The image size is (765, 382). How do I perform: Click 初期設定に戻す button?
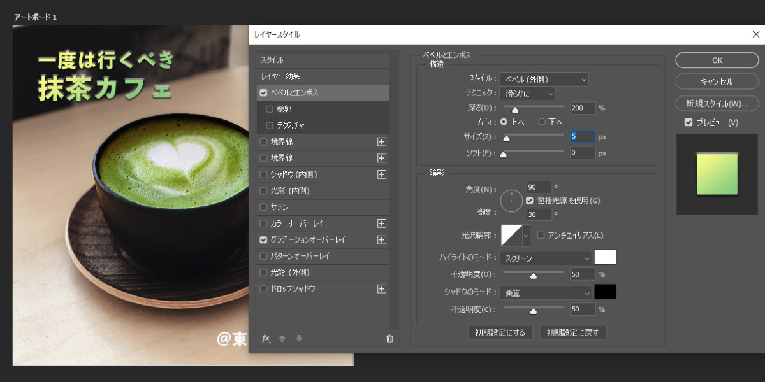(x=573, y=332)
